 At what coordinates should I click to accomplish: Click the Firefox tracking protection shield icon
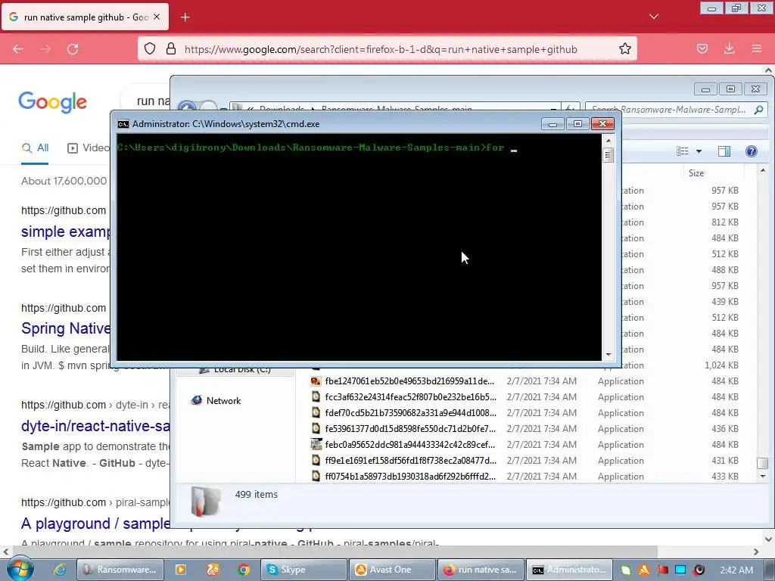[150, 48]
